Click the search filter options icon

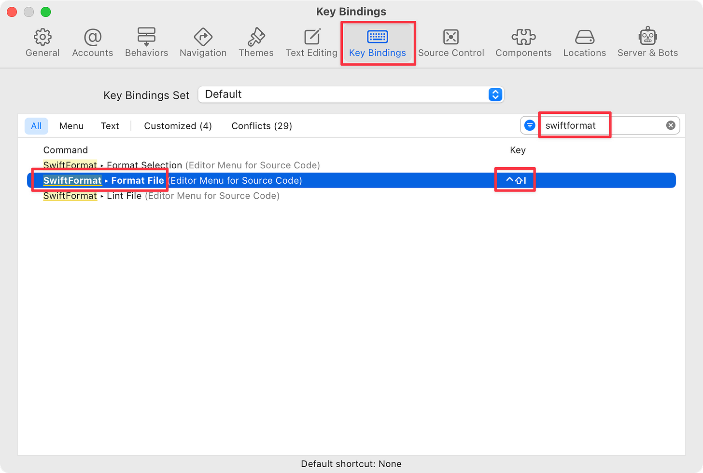coord(530,125)
